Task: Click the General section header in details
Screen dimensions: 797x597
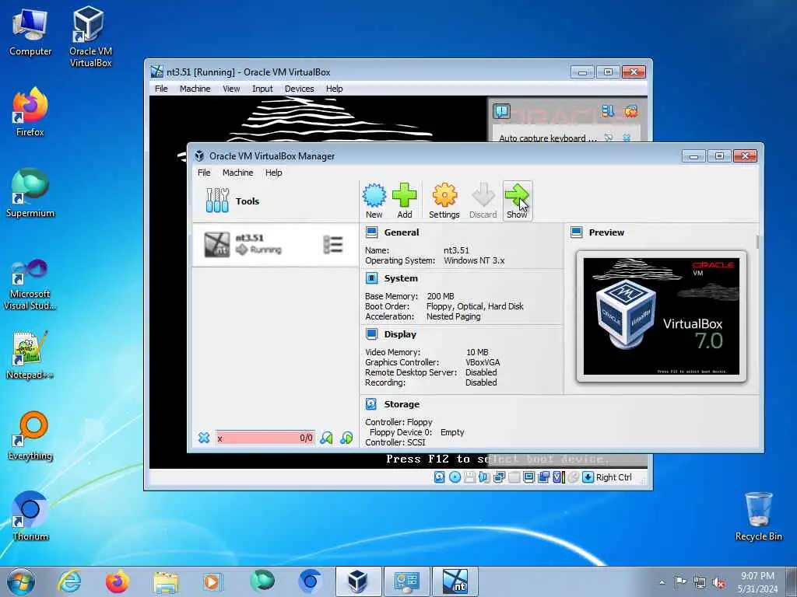Action: pos(402,232)
